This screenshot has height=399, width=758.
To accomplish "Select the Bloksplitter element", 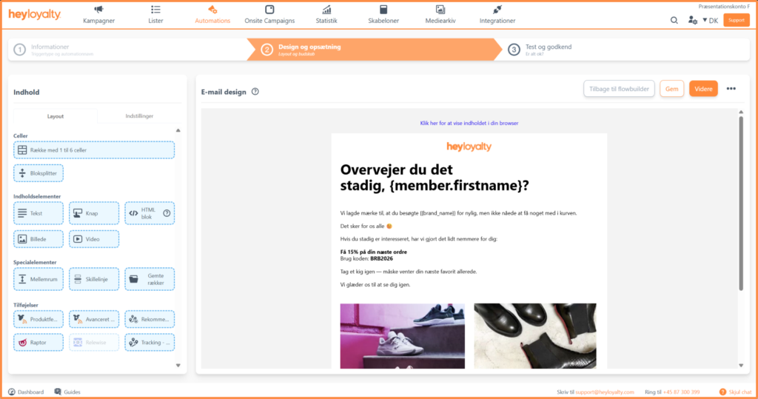I will click(38, 173).
